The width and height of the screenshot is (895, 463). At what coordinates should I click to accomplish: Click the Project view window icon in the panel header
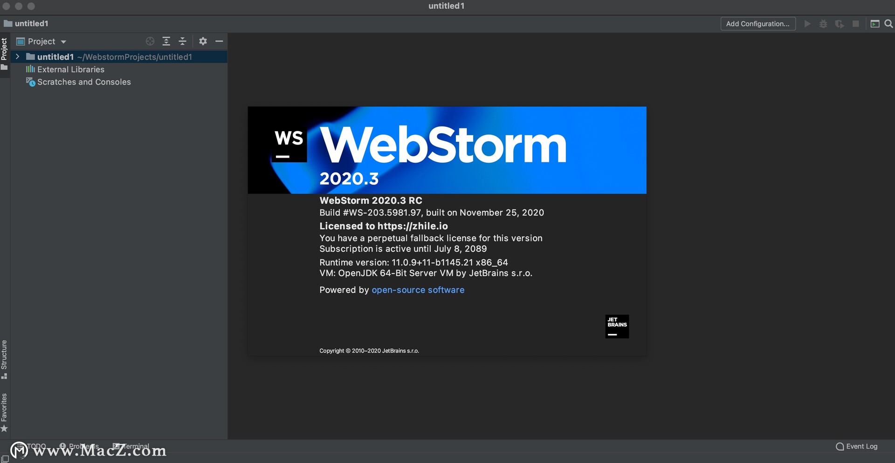21,41
